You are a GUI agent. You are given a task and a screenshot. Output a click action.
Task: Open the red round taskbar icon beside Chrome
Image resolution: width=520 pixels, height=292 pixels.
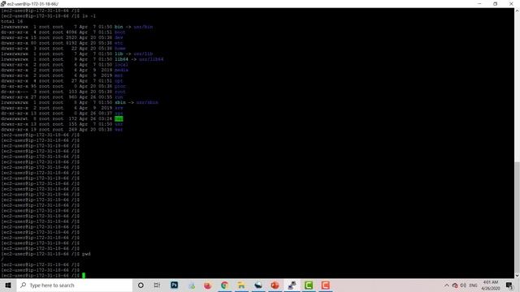tap(208, 285)
